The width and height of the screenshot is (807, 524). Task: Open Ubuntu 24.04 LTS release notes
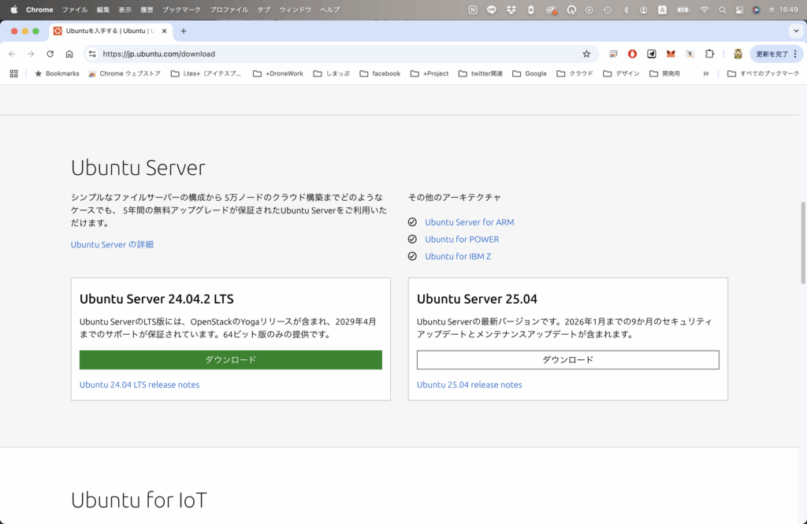139,385
